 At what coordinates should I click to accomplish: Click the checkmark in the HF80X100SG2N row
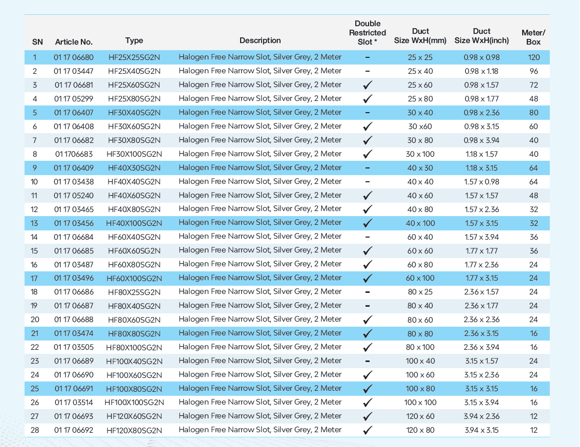[x=368, y=348]
